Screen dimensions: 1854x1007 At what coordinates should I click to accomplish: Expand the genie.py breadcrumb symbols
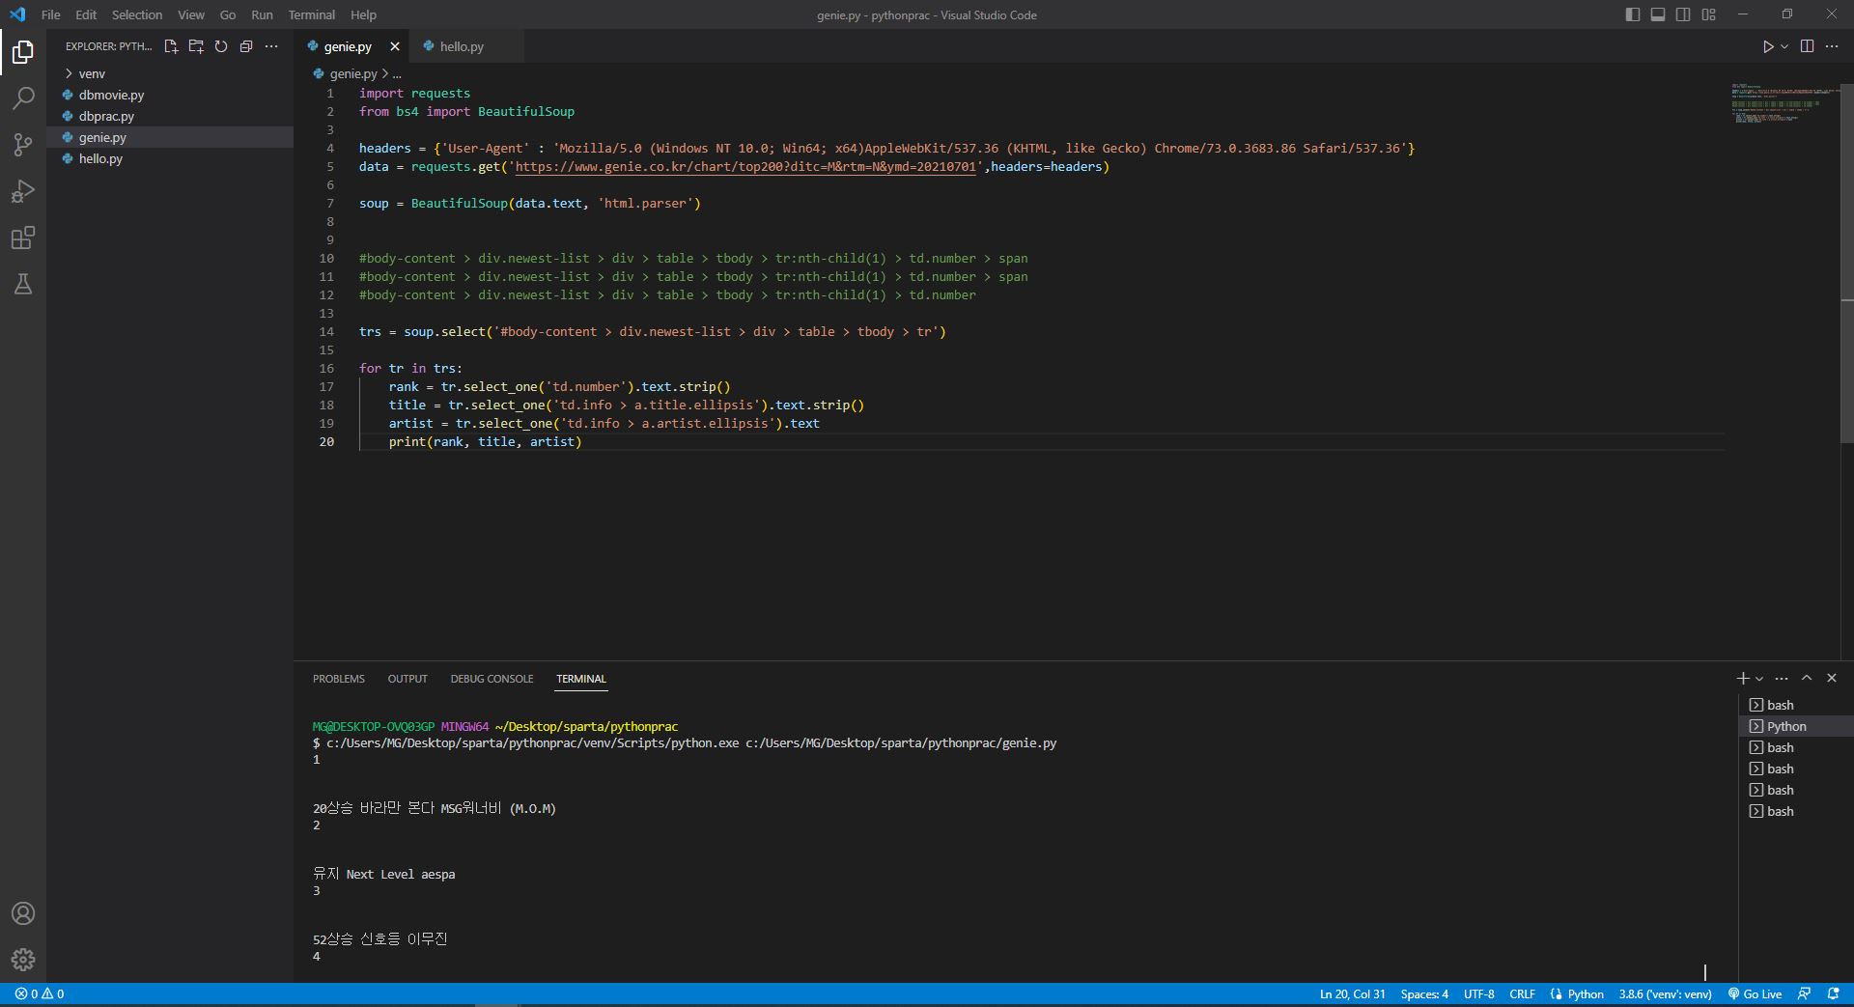click(397, 74)
